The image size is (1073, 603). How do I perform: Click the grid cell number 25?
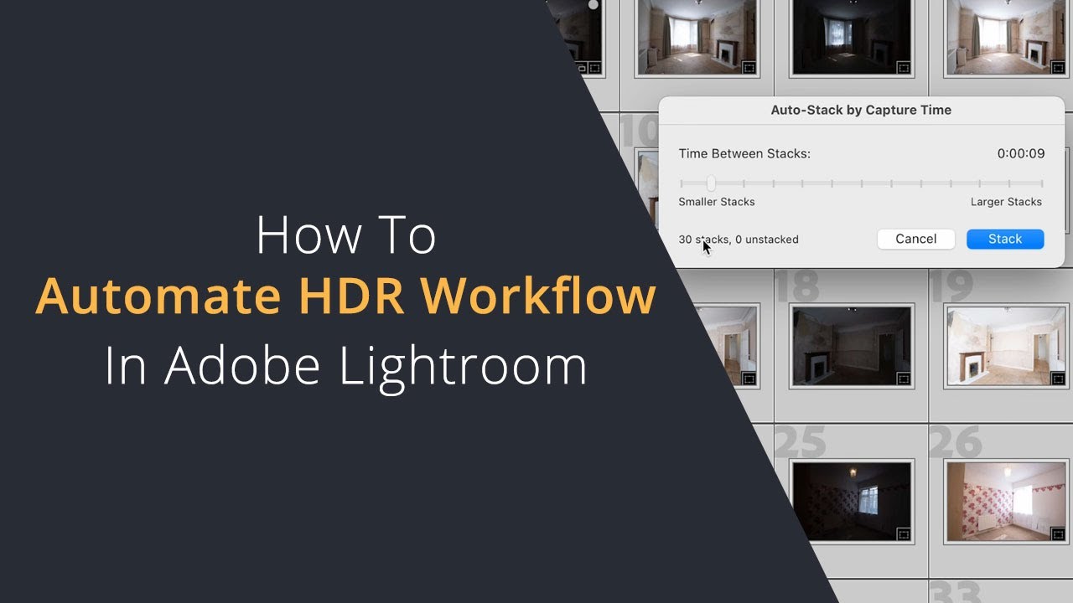pos(800,441)
